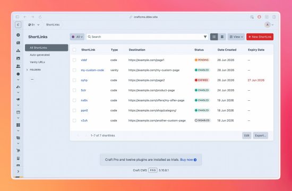Image resolution: width=292 pixels, height=191 pixels.
Task: Open the sitemap hierarchy icon in sidebar
Action: (x=18, y=50)
